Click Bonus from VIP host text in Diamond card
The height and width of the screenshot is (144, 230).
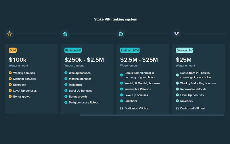tap(195, 75)
